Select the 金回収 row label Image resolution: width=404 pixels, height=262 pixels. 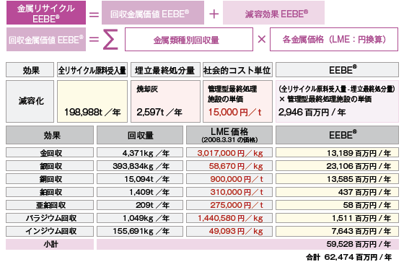[50, 153]
